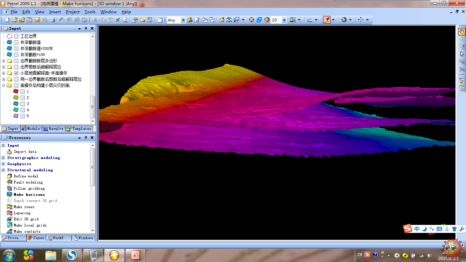Select the magnifier tool on right bar
Image resolution: width=466 pixels, height=262 pixels.
click(x=462, y=39)
